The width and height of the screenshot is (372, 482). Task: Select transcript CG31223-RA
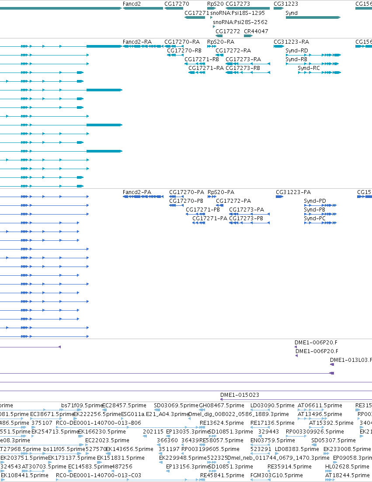point(292,42)
